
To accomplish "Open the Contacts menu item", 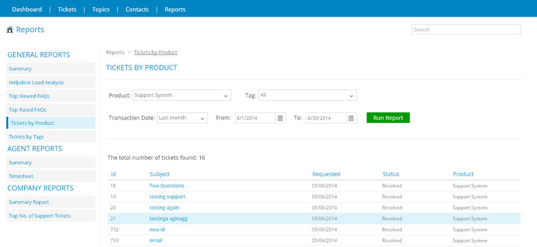I will [x=137, y=9].
